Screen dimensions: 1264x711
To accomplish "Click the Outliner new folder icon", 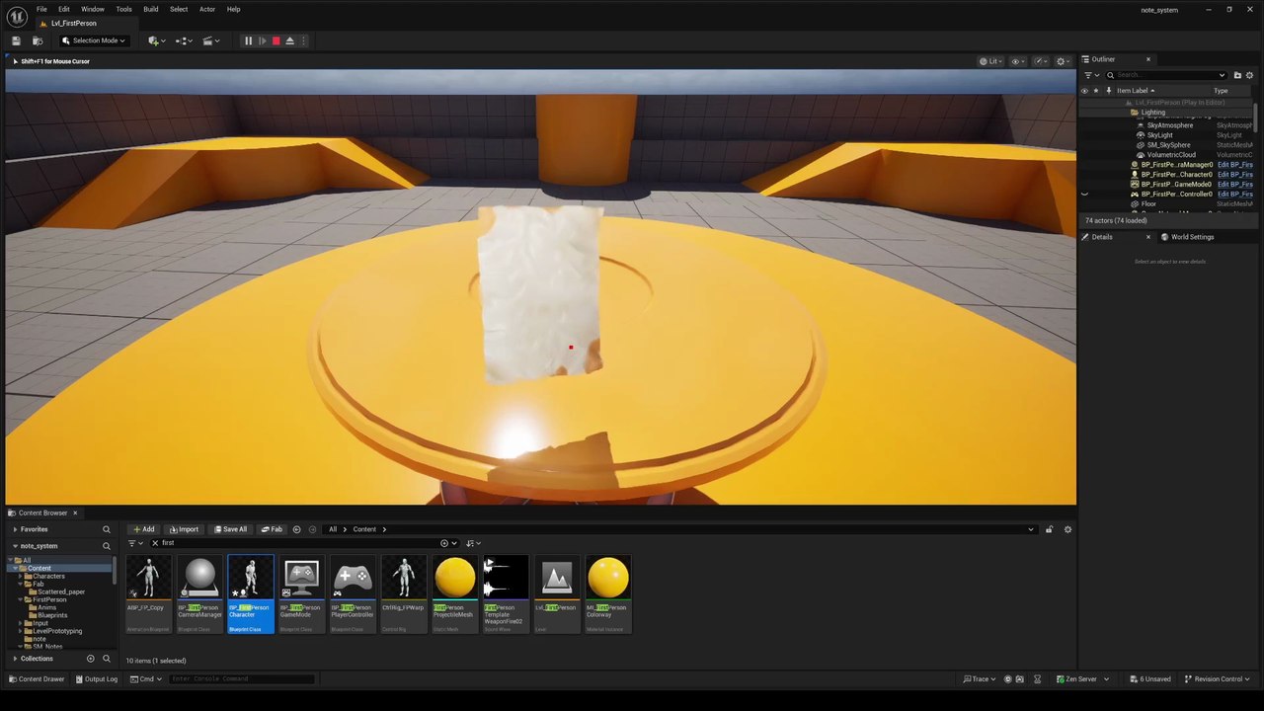I will 1237,75.
